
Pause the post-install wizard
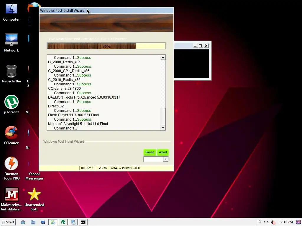(x=150, y=152)
